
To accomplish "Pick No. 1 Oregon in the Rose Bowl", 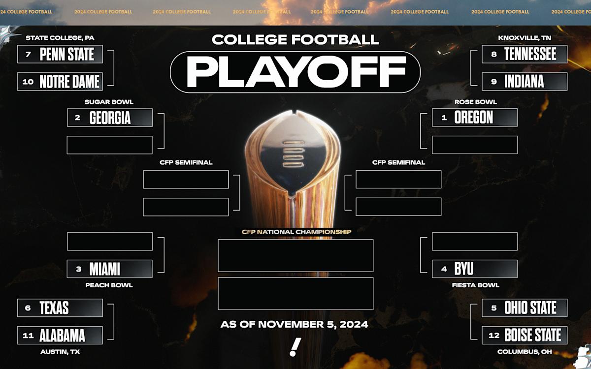I will pos(475,118).
